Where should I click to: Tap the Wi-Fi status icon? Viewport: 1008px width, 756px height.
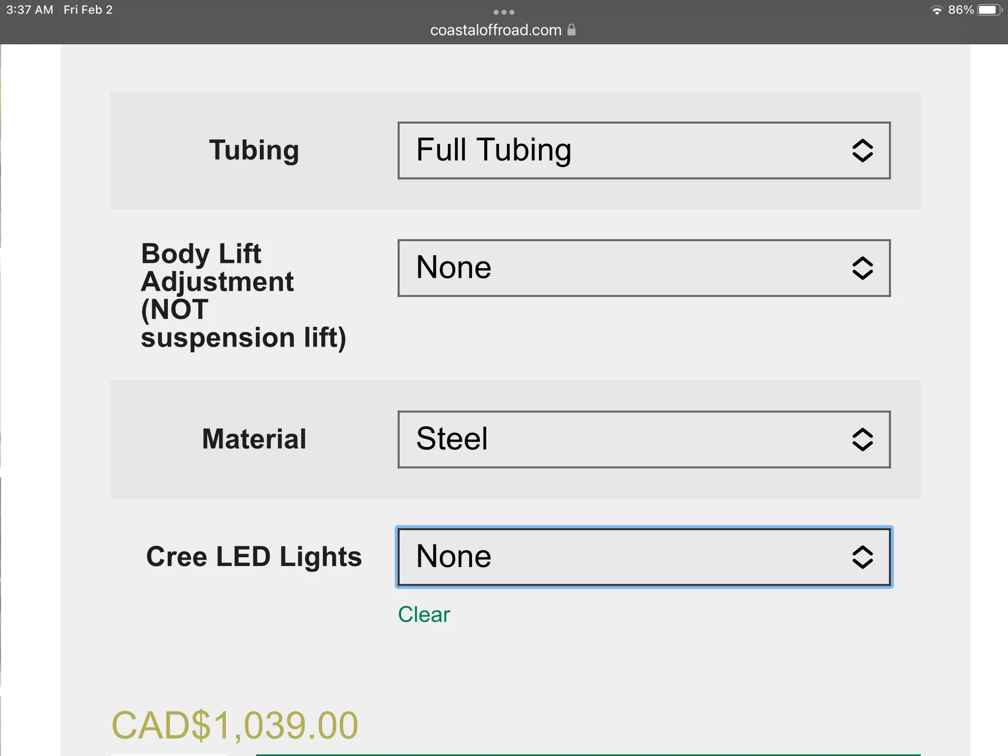937,10
